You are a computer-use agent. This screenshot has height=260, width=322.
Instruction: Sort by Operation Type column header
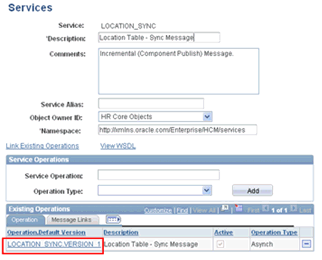274,232
